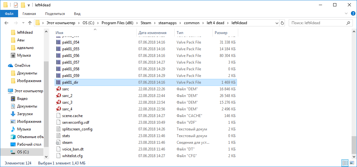Select the pak01_055 pack file icon

pyautogui.click(x=58, y=49)
